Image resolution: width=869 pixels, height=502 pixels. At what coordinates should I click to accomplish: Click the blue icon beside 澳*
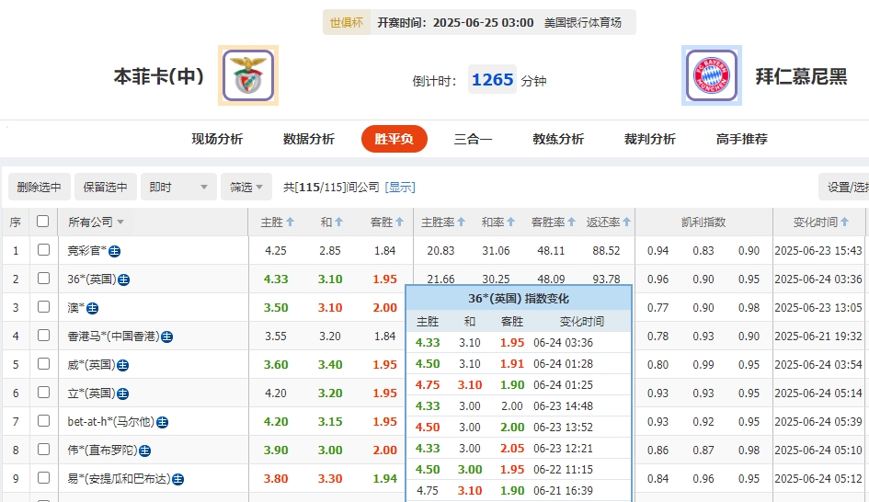click(92, 308)
